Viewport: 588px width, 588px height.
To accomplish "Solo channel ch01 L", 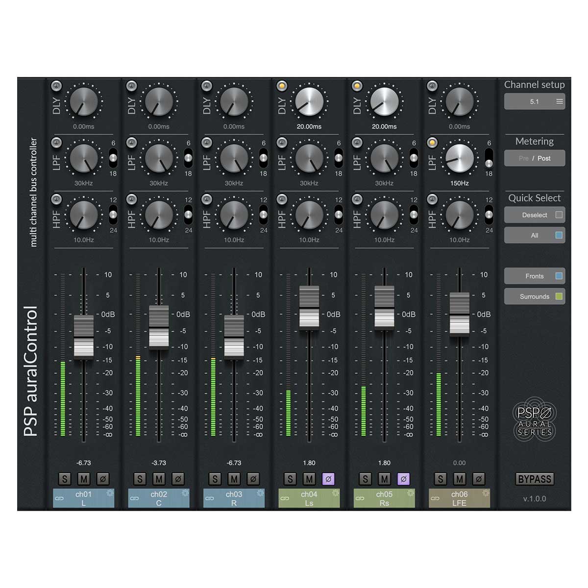I will tap(65, 479).
